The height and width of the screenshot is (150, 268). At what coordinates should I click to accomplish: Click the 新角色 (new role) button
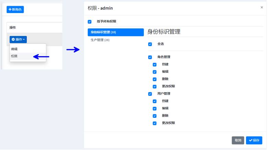pos(15,10)
